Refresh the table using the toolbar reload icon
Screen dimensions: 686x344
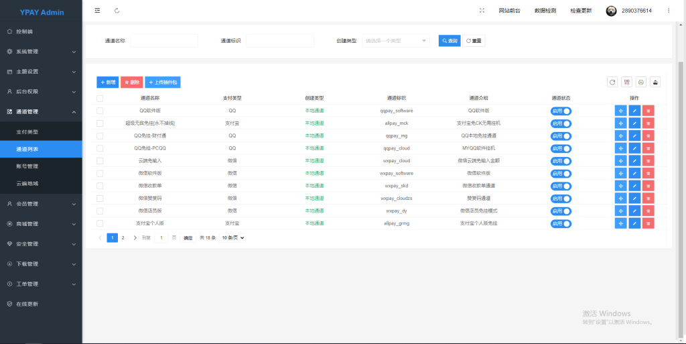[612, 82]
